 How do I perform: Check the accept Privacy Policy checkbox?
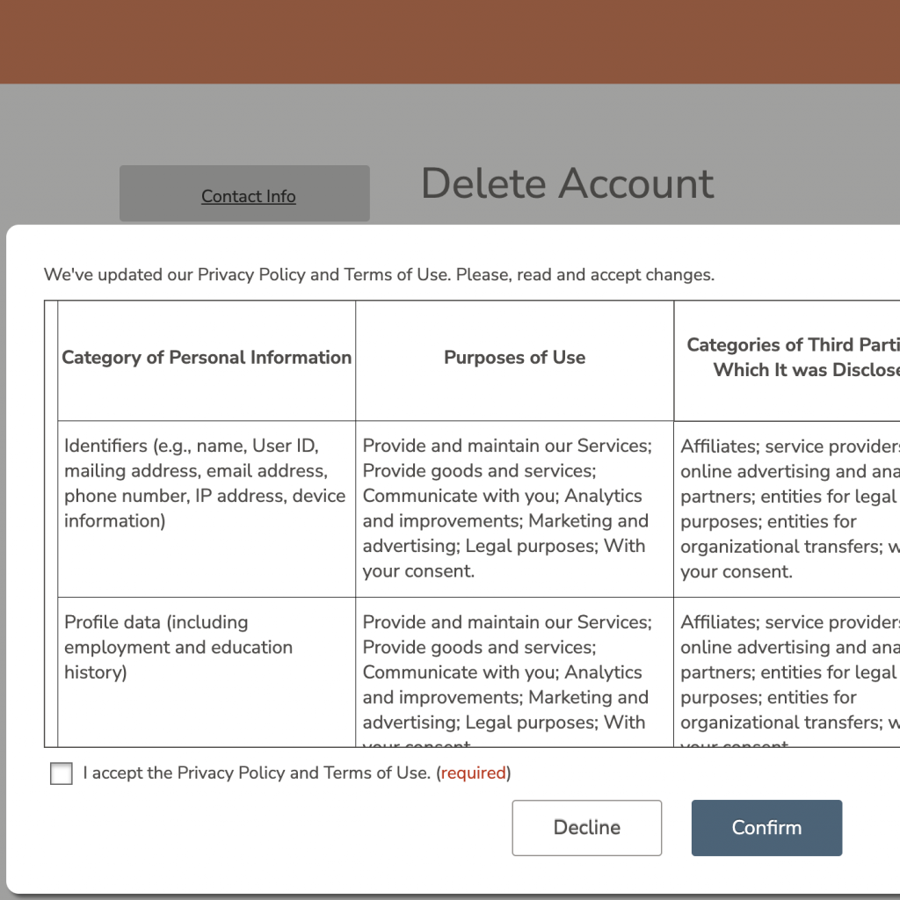pyautogui.click(x=62, y=773)
